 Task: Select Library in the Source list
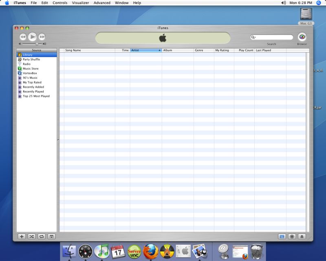pos(37,55)
